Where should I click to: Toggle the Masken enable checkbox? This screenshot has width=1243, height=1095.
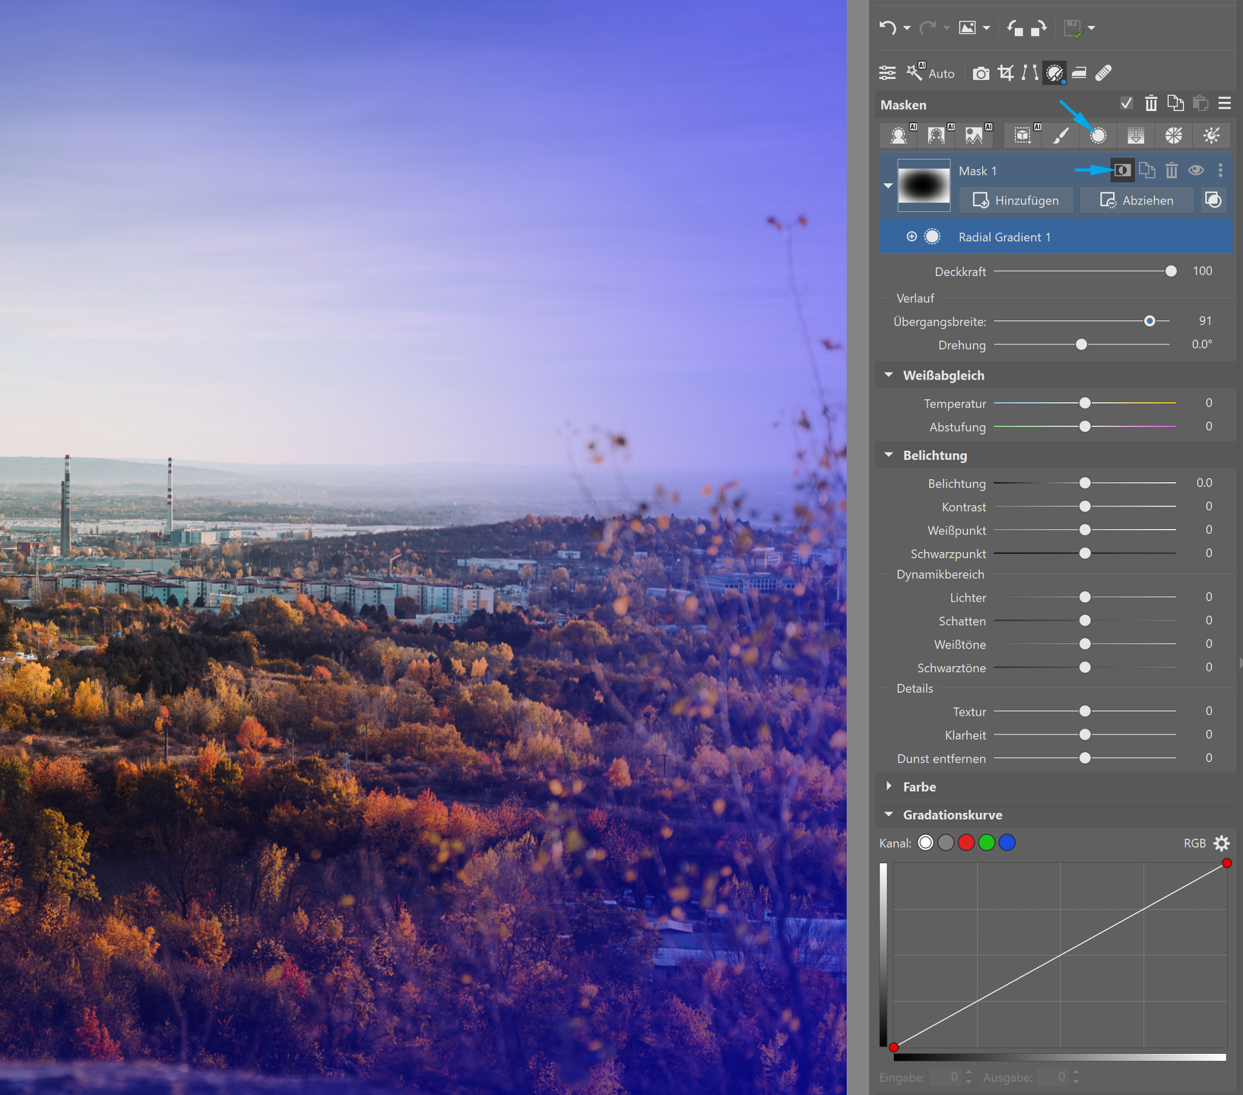point(1126,103)
